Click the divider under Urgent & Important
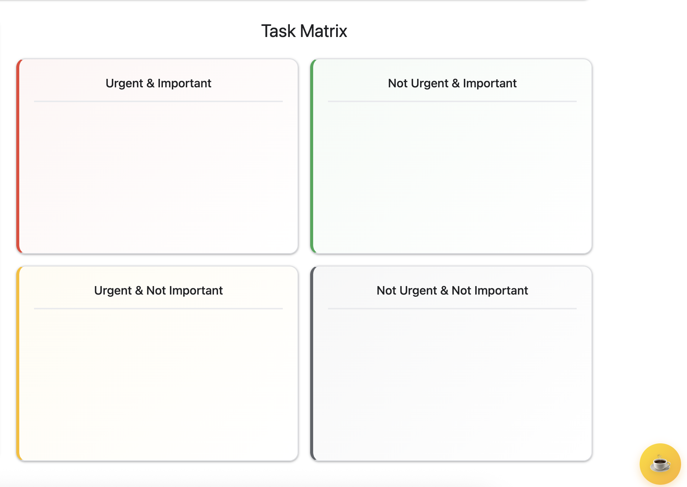 (x=158, y=101)
